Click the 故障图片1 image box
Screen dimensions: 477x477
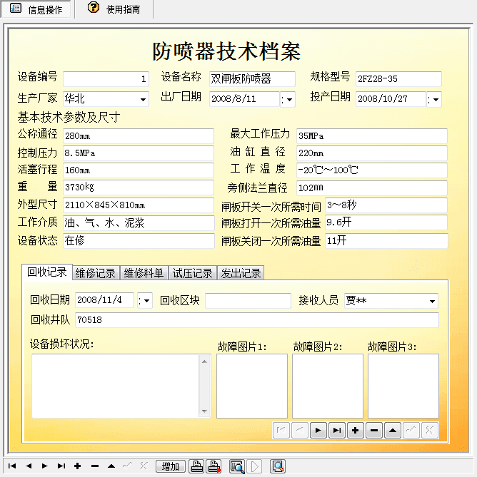pyautogui.click(x=252, y=386)
